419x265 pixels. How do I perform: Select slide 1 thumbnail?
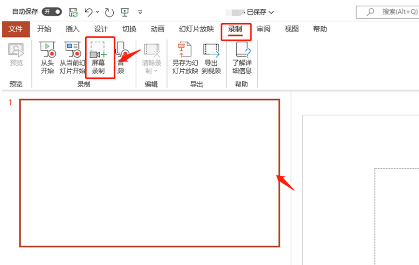[150, 173]
